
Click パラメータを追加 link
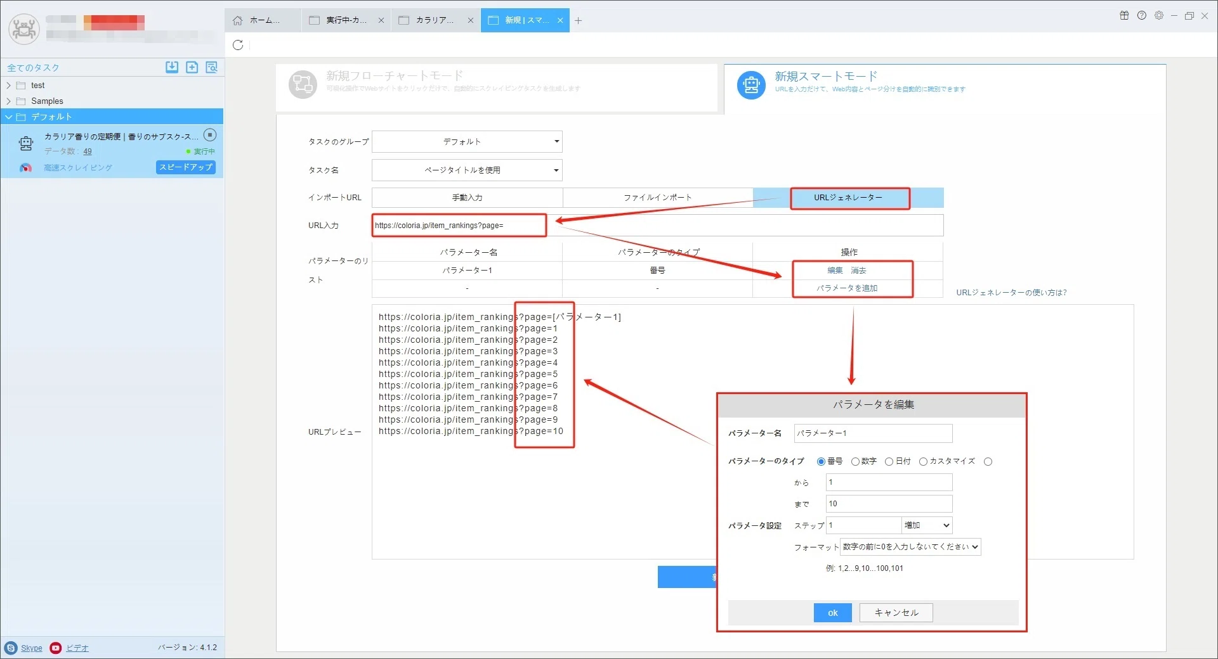(x=847, y=288)
